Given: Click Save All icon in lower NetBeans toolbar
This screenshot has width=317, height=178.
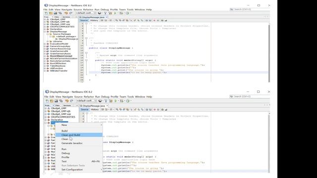Looking at the screenshot, I should 61,101.
